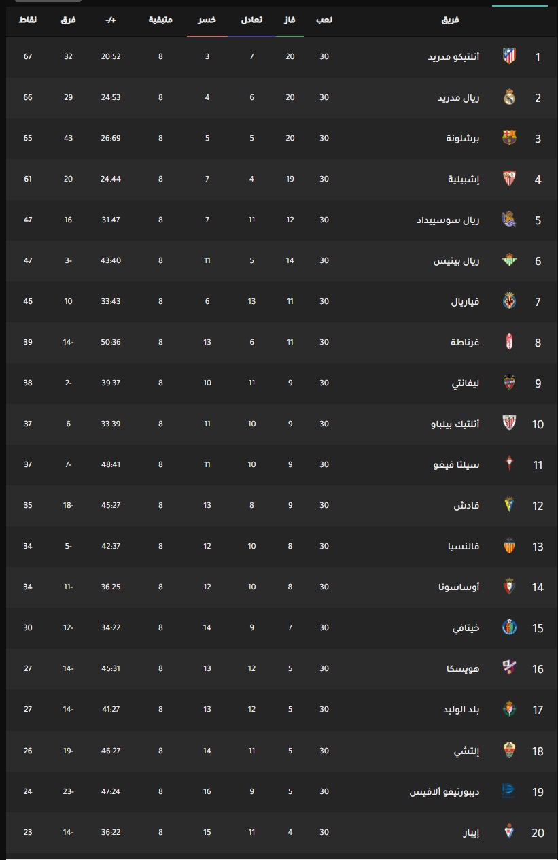Viewport: 558px width, 860px height.
Task: Click the Valencia club crest
Action: [509, 546]
